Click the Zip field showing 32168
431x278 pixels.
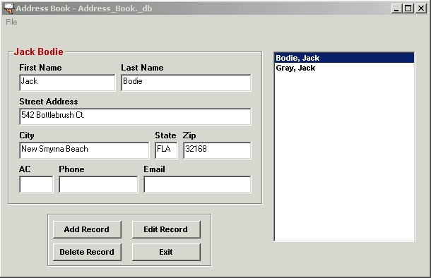pyautogui.click(x=217, y=150)
